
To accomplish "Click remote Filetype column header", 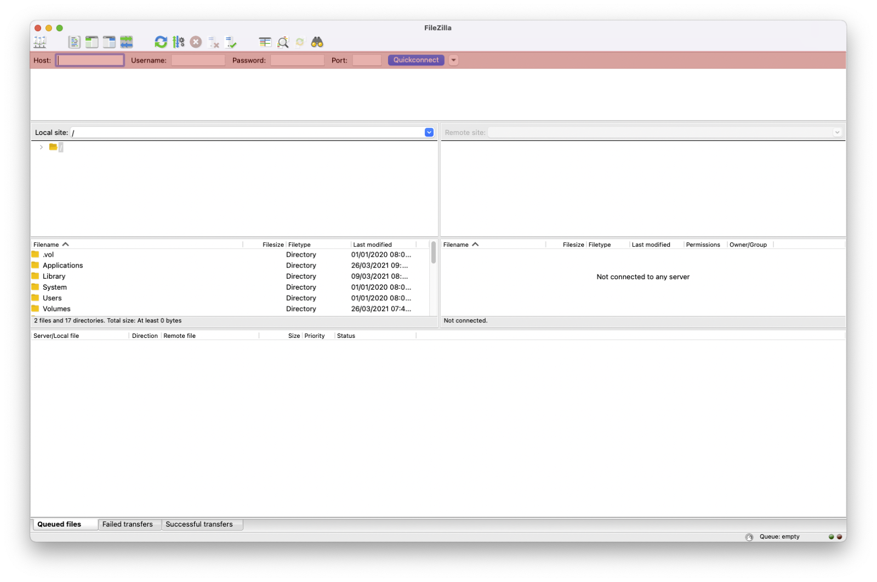I will 608,245.
